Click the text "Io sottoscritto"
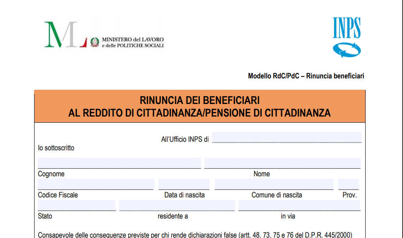 click(x=56, y=148)
